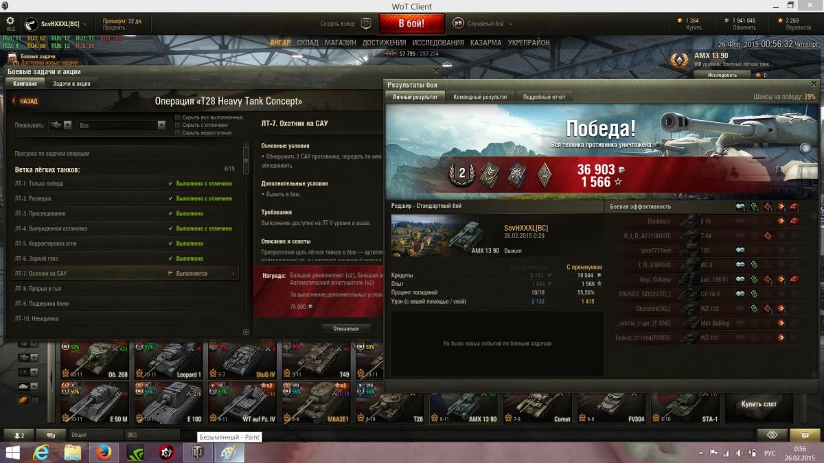Click Windows Start button
Screen dimensions: 824x463
pos(12,453)
